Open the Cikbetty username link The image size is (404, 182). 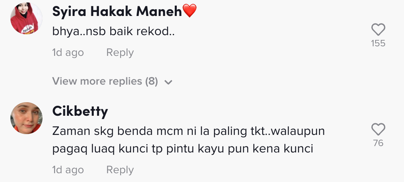pos(80,112)
